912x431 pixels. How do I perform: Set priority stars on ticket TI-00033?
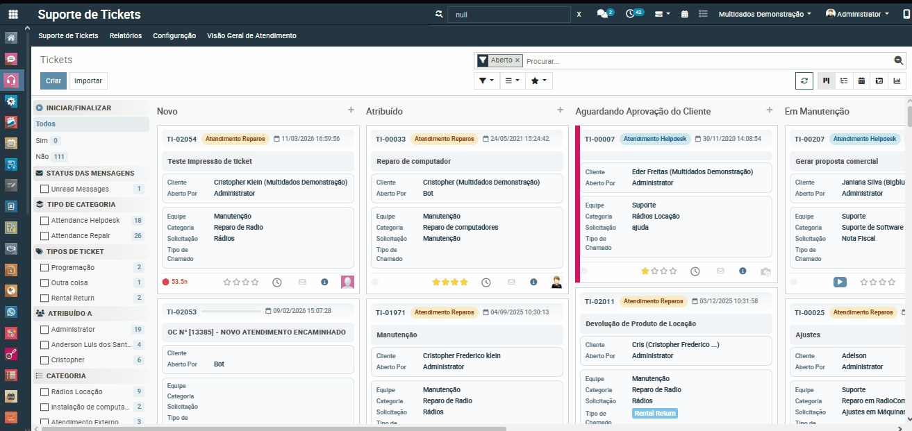450,282
